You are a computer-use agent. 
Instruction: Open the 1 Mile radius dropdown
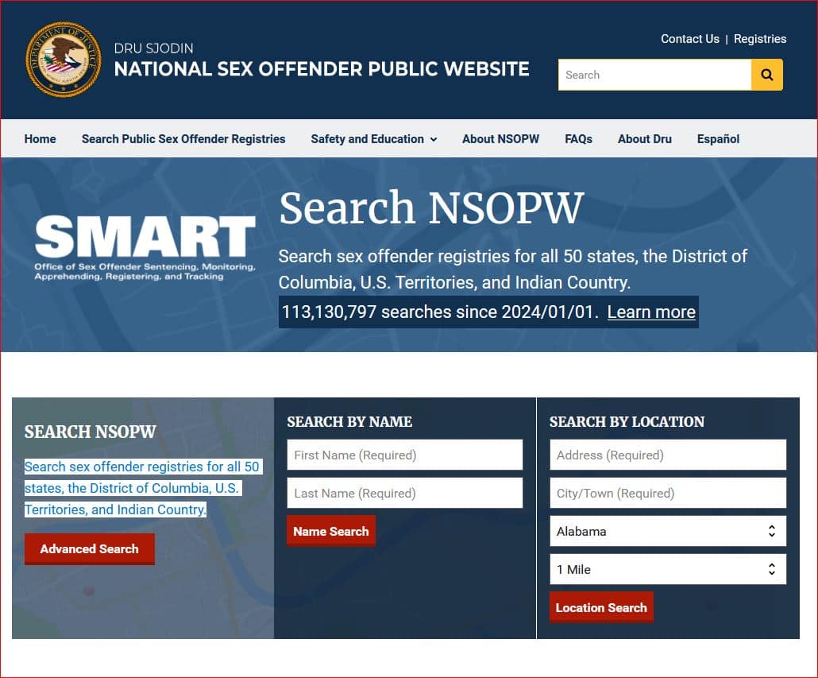point(667,569)
